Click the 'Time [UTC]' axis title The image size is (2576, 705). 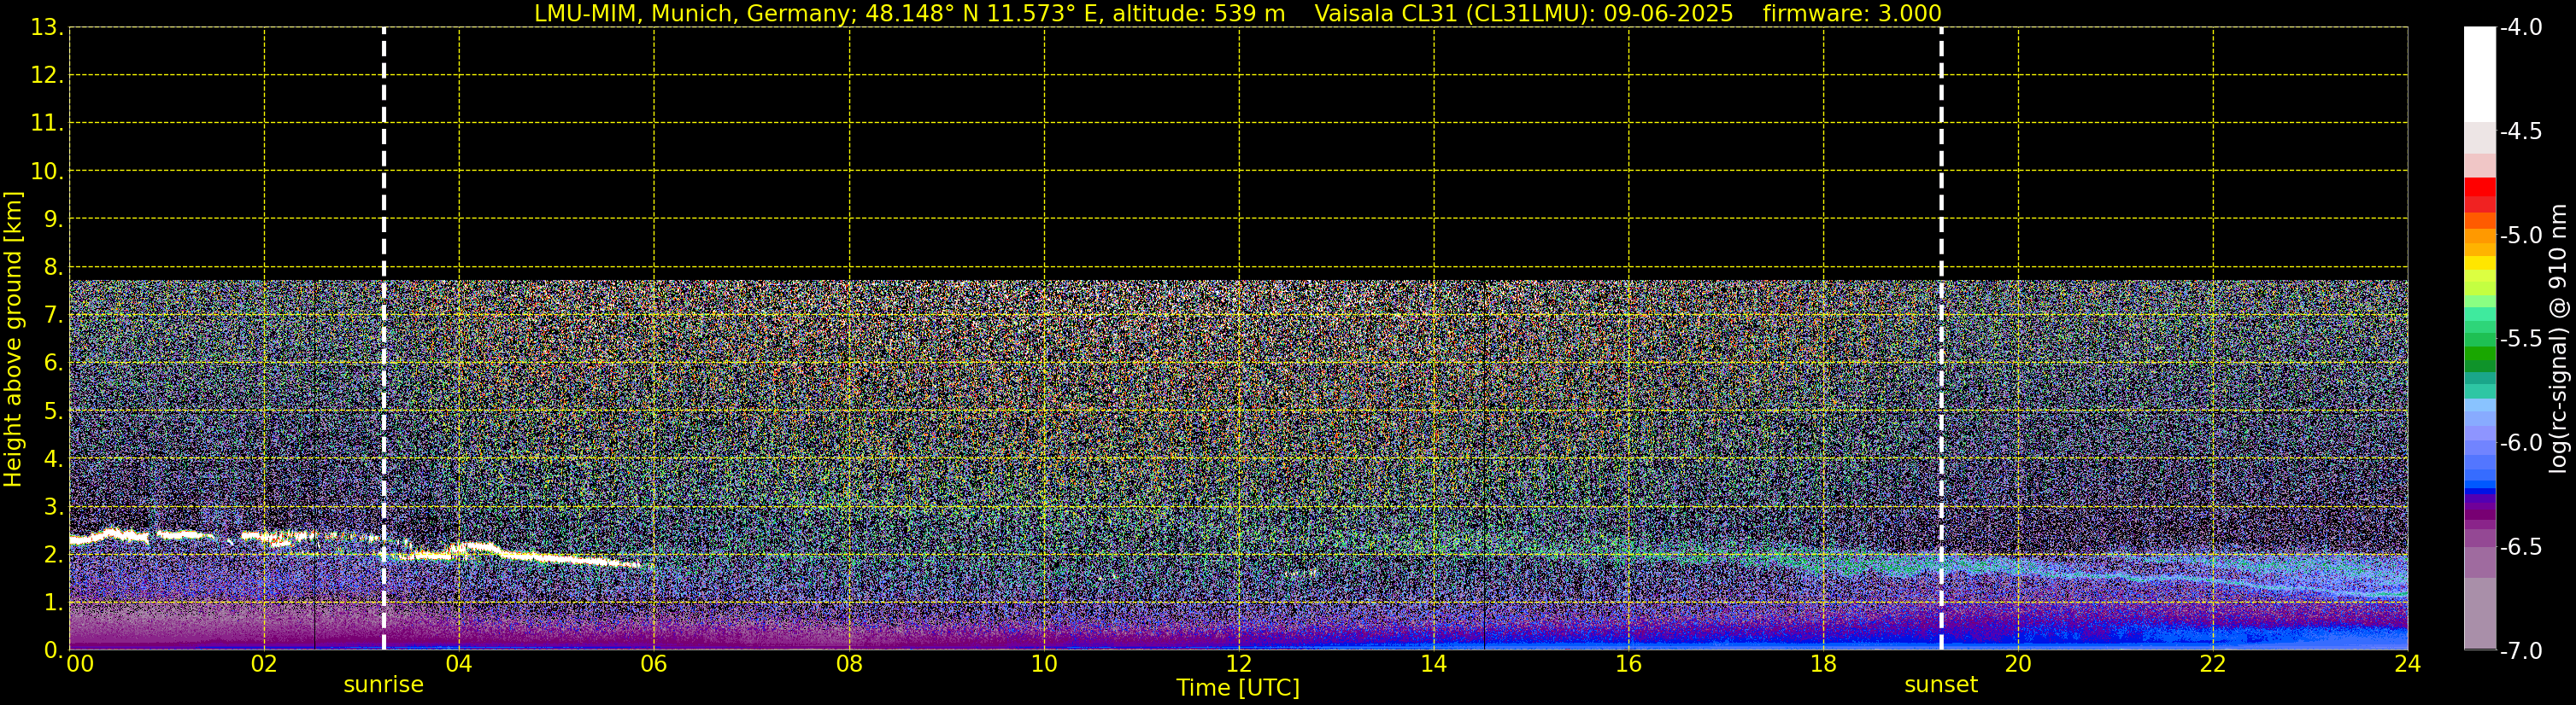(1238, 688)
